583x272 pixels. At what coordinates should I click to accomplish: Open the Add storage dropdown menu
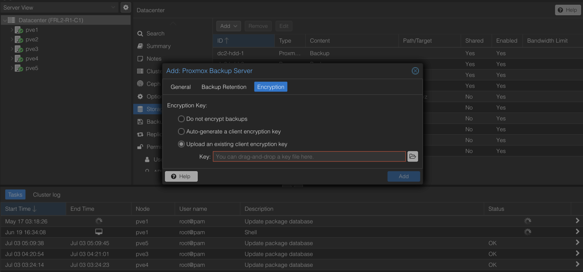228,26
